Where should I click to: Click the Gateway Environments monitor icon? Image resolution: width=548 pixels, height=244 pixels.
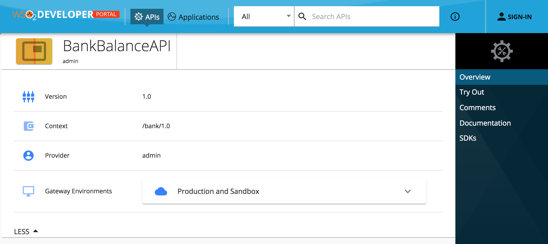pos(28,191)
